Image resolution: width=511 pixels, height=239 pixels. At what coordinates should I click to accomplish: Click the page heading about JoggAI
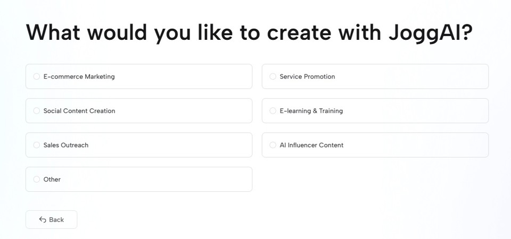coord(249,33)
